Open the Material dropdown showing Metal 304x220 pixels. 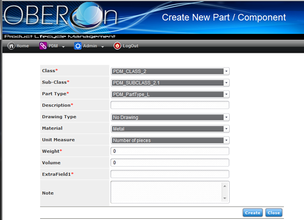coord(170,129)
